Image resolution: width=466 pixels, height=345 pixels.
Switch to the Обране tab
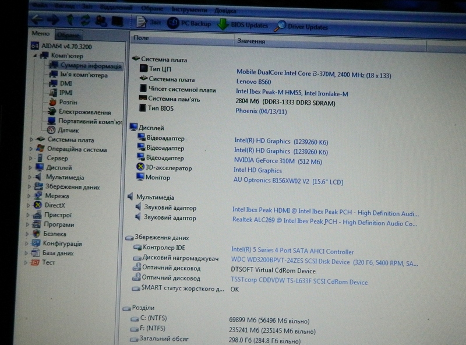[68, 36]
